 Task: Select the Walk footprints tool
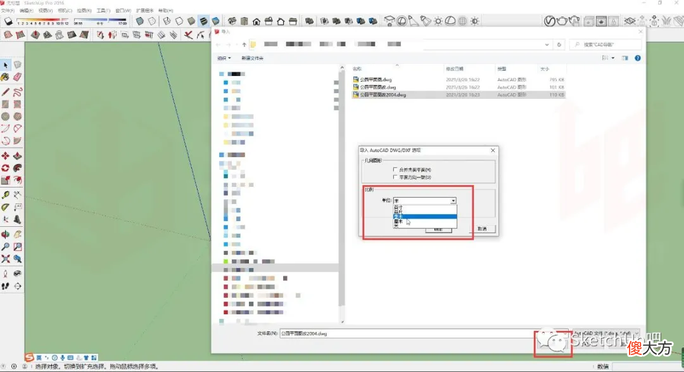(5, 286)
